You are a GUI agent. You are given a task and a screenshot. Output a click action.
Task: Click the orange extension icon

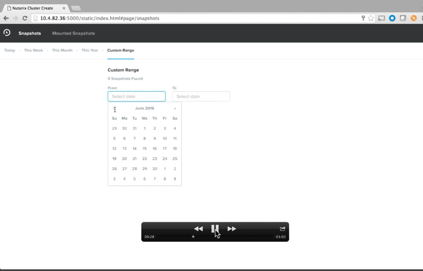click(x=413, y=18)
